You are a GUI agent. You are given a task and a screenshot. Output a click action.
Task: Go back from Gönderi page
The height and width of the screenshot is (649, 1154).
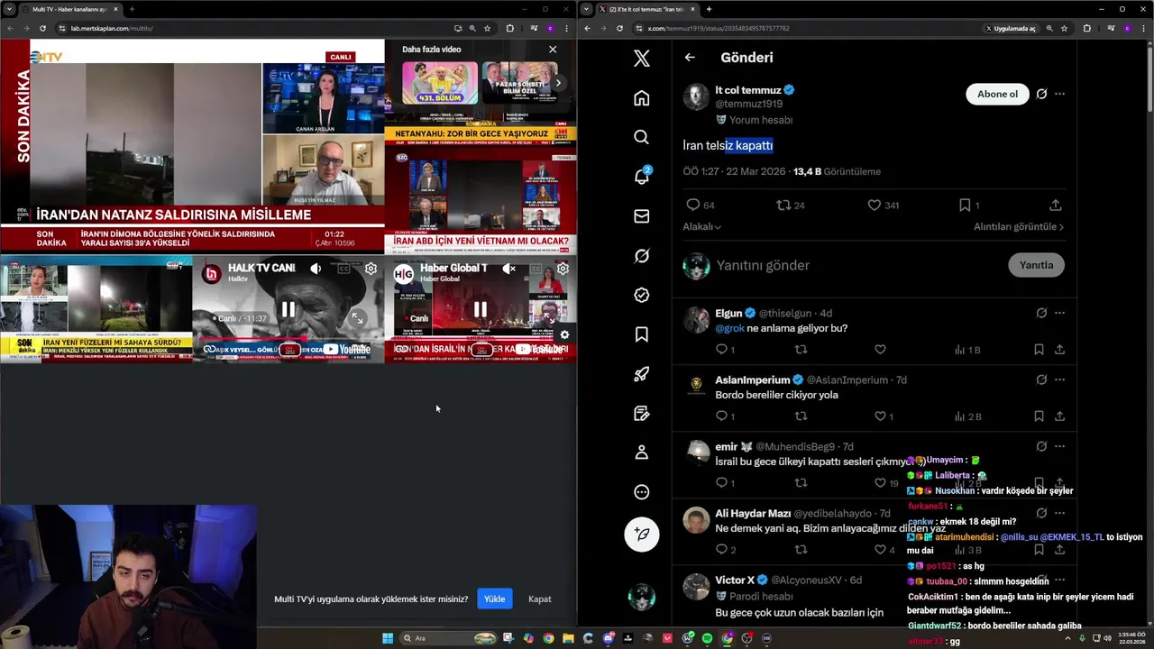(x=690, y=57)
